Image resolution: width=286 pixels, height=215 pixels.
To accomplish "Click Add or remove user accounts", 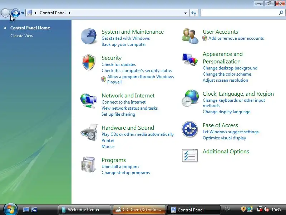I will 236,38.
